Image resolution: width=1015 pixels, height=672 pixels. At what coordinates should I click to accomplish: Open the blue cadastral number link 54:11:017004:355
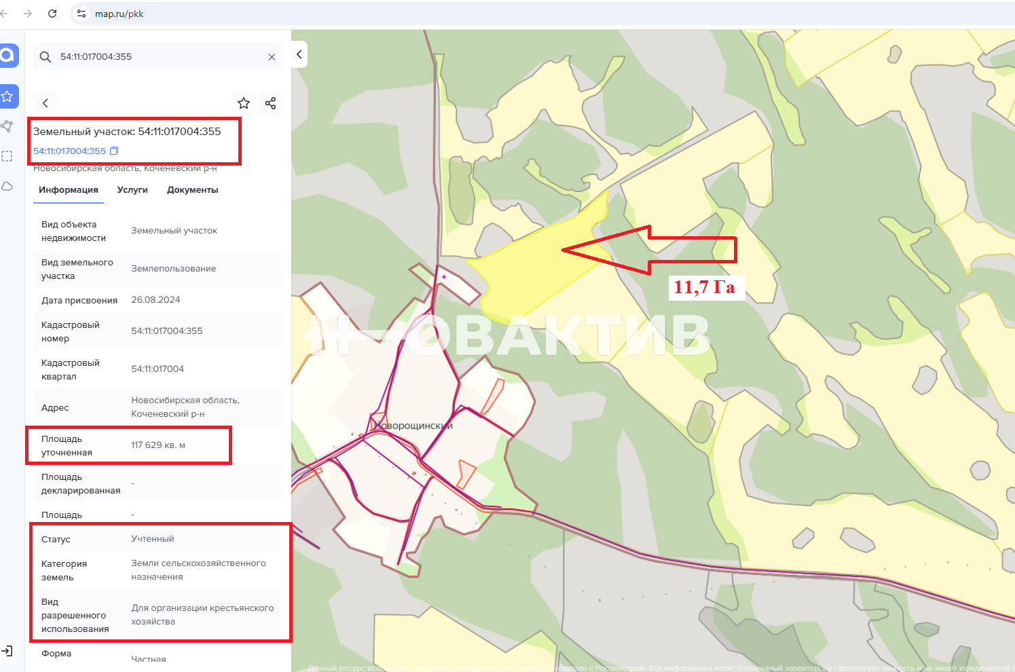(x=69, y=151)
